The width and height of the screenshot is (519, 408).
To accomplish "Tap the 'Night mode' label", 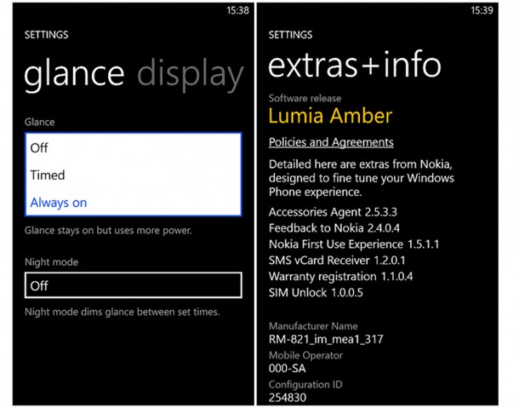I will coord(51,262).
